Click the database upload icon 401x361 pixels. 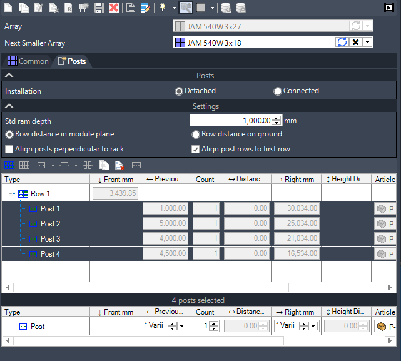(226, 7)
